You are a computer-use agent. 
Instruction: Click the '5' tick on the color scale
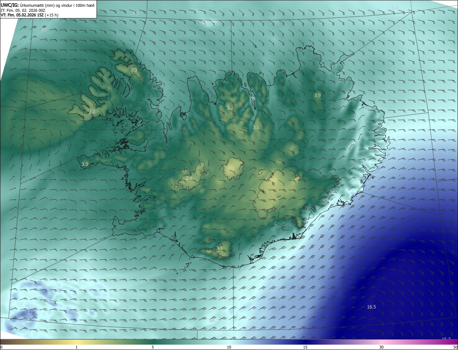[x=153, y=347]
